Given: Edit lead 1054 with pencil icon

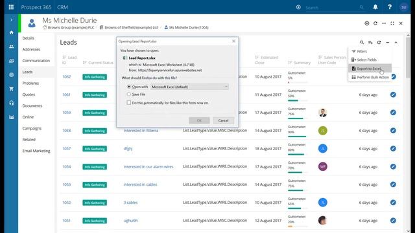Looking at the screenshot, I should coord(393,166).
